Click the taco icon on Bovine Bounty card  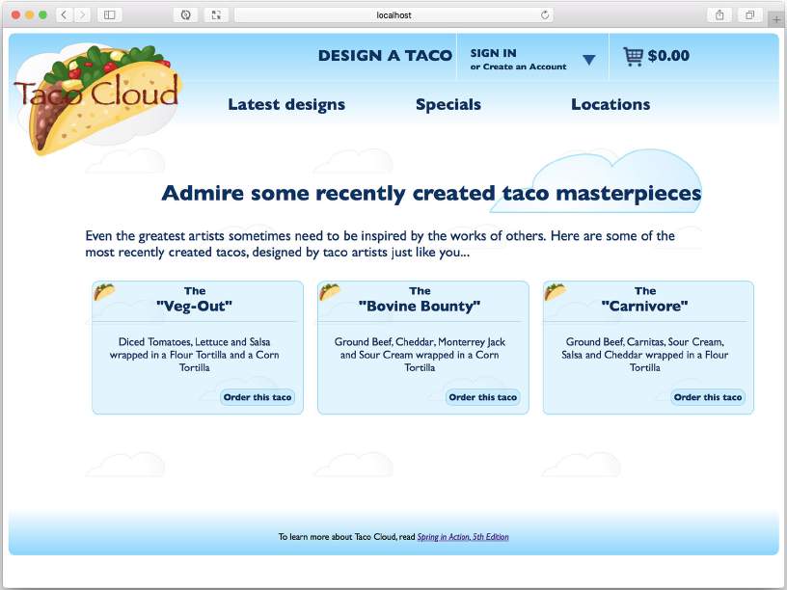[x=330, y=291]
